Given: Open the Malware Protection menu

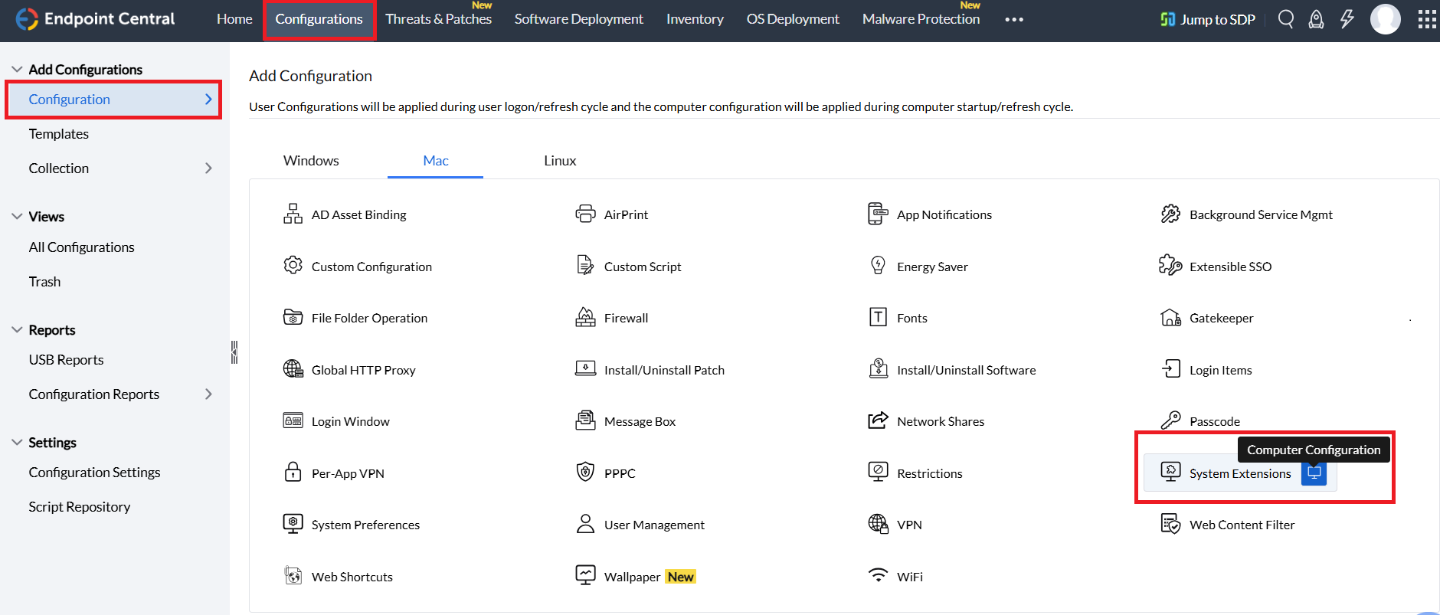Looking at the screenshot, I should click(x=921, y=19).
